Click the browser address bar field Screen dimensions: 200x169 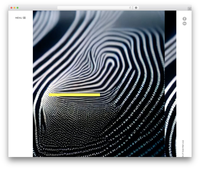click(x=95, y=8)
